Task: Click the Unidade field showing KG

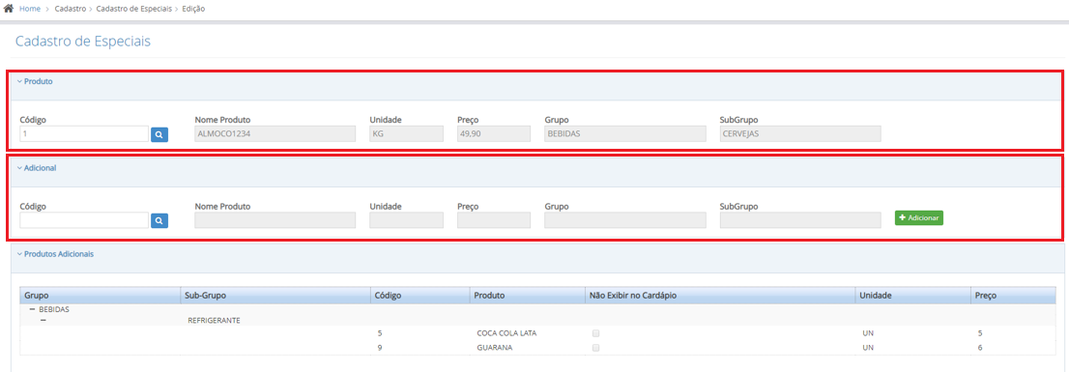Action: point(406,134)
